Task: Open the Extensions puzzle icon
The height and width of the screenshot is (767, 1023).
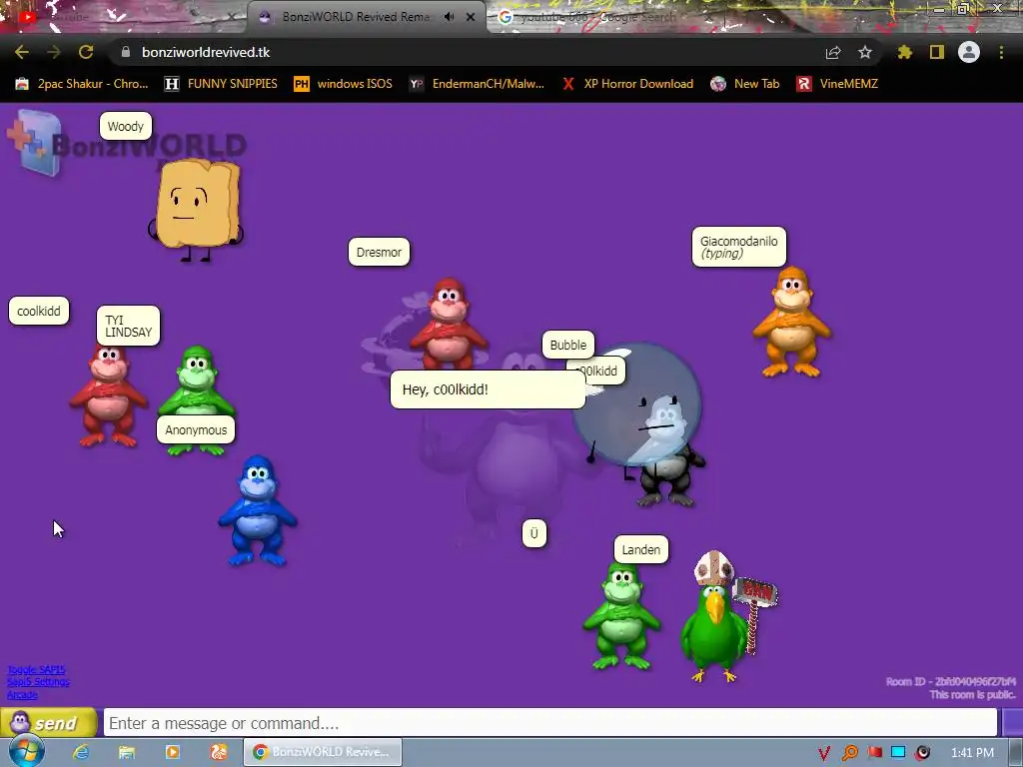Action: tap(904, 52)
